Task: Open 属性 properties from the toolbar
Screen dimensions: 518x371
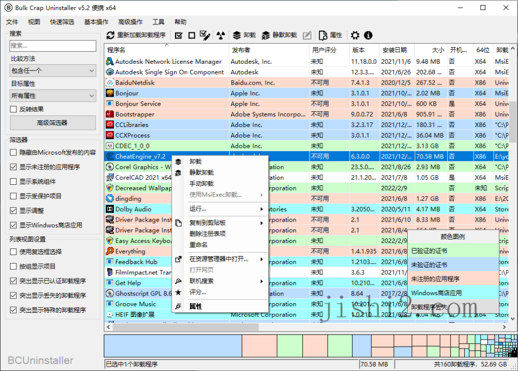Action: tap(330, 35)
